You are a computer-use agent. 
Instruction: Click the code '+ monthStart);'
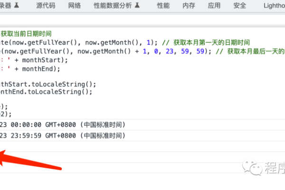pyautogui.click(x=41, y=60)
